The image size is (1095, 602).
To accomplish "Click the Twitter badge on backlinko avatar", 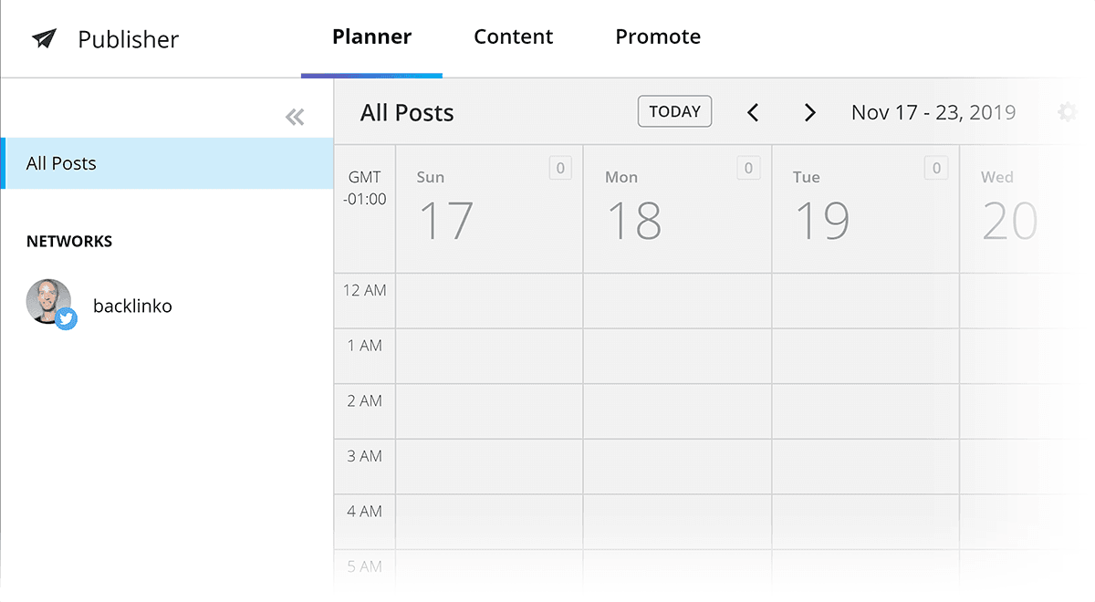I will (66, 319).
